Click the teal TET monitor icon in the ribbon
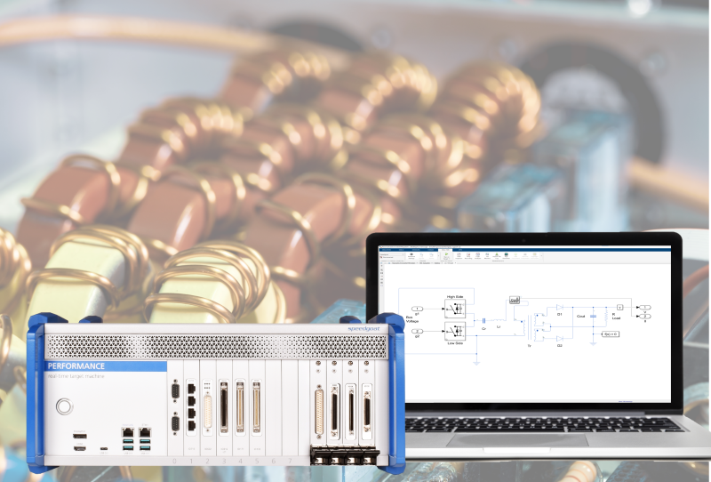711x482 pixels. 506,256
